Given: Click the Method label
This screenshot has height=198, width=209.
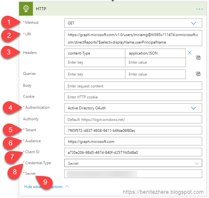Looking at the screenshot, I should (32, 23).
